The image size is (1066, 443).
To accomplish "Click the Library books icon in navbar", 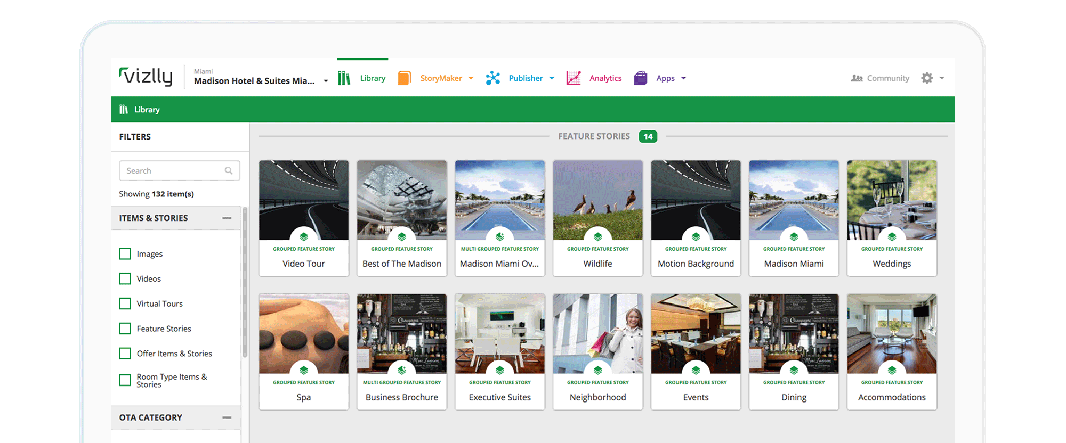I will coord(344,78).
